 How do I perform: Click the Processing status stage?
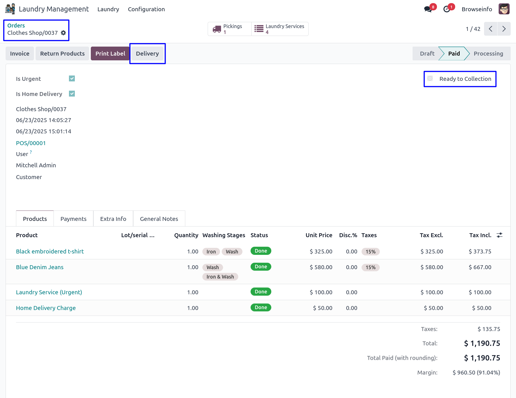pyautogui.click(x=488, y=54)
